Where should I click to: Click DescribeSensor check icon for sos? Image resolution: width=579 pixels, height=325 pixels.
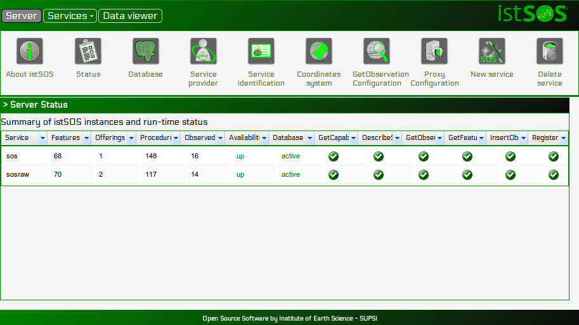(379, 156)
